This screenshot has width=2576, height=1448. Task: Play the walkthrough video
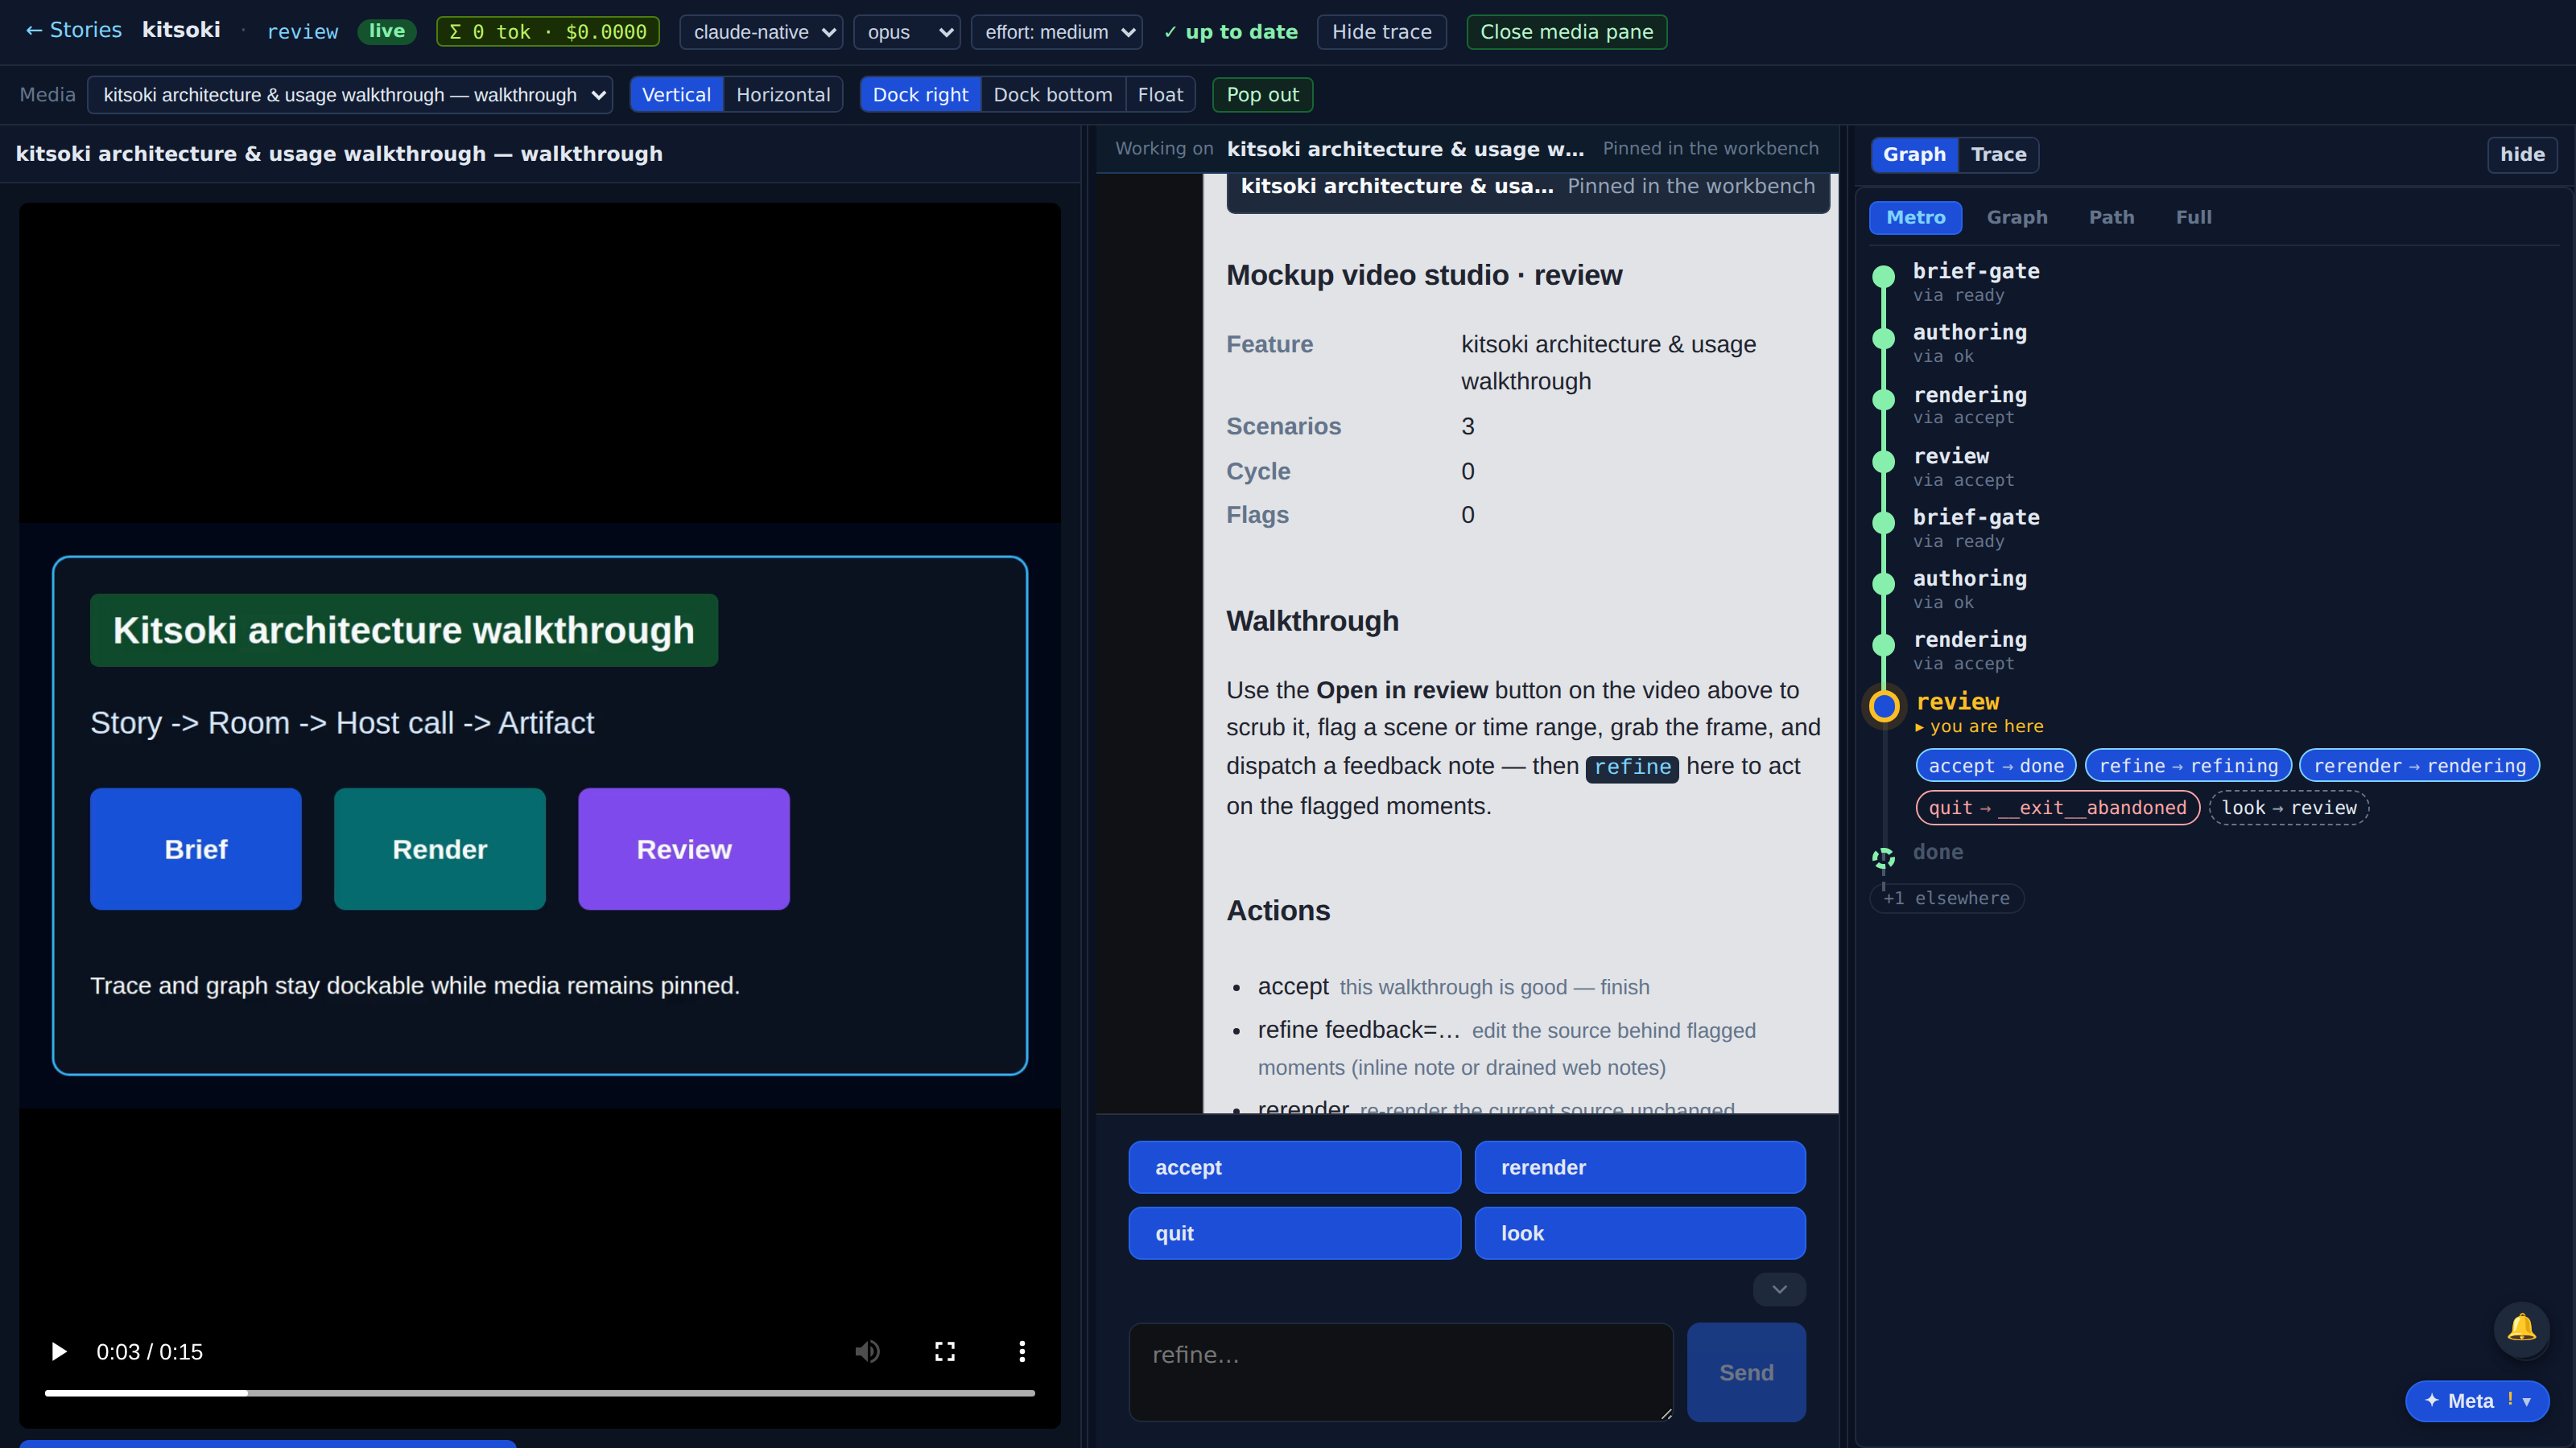pyautogui.click(x=59, y=1351)
